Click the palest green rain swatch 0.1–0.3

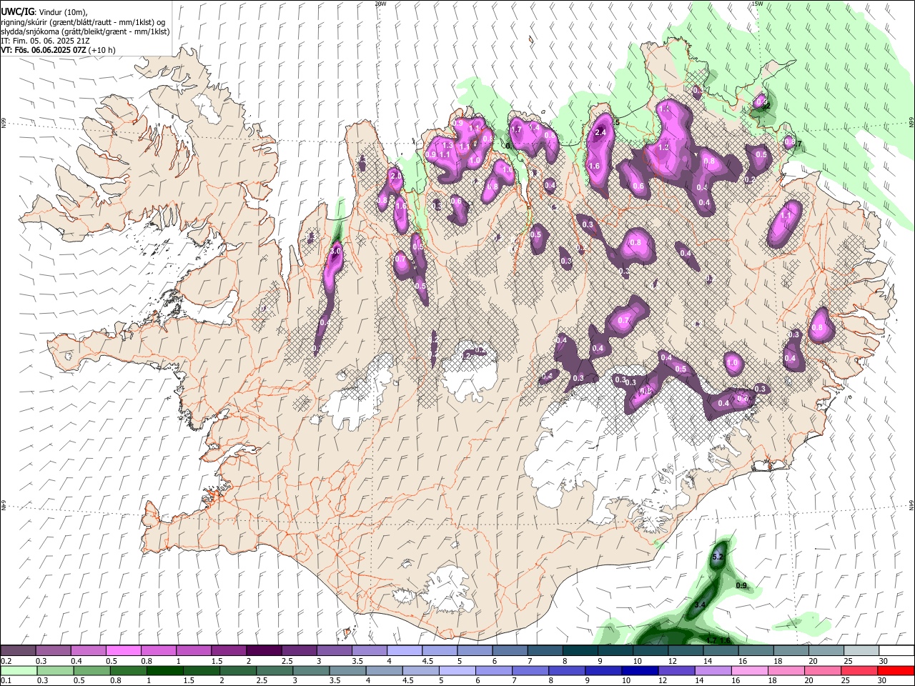click(x=19, y=670)
